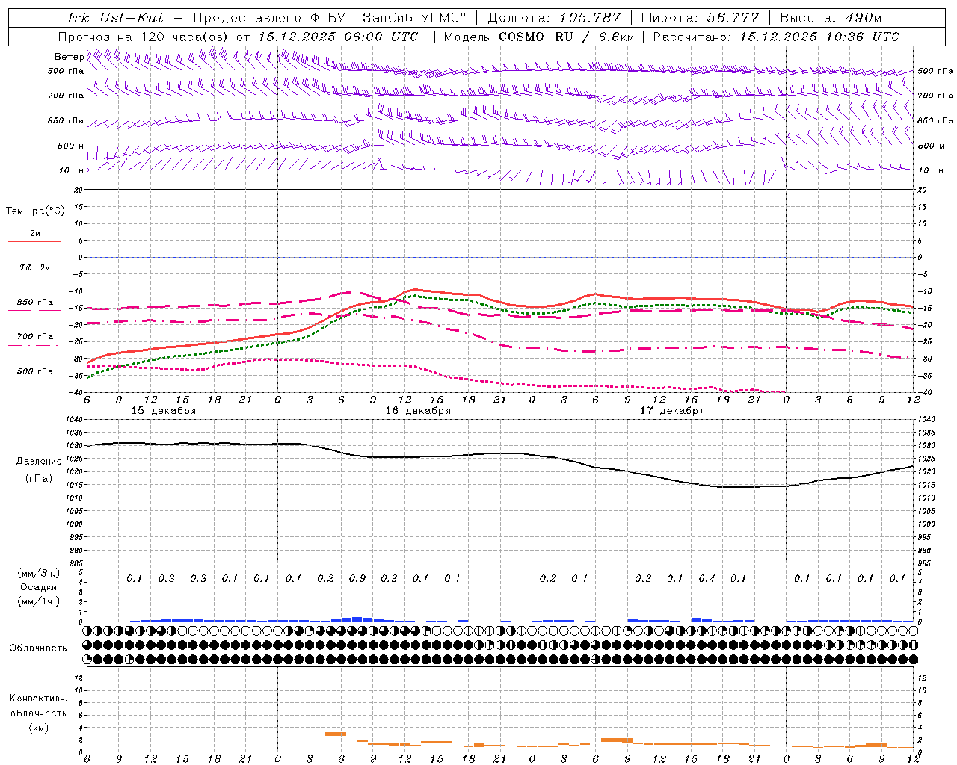Click the Облачность cloud cover label
Viewport: 957px width, 765px height.
(38, 648)
